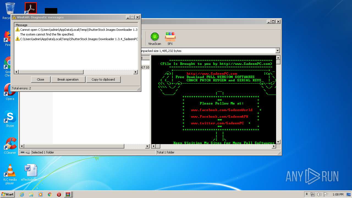This screenshot has height=198, width=352.
Task: Show hidden system tray icons
Action: coord(307,194)
